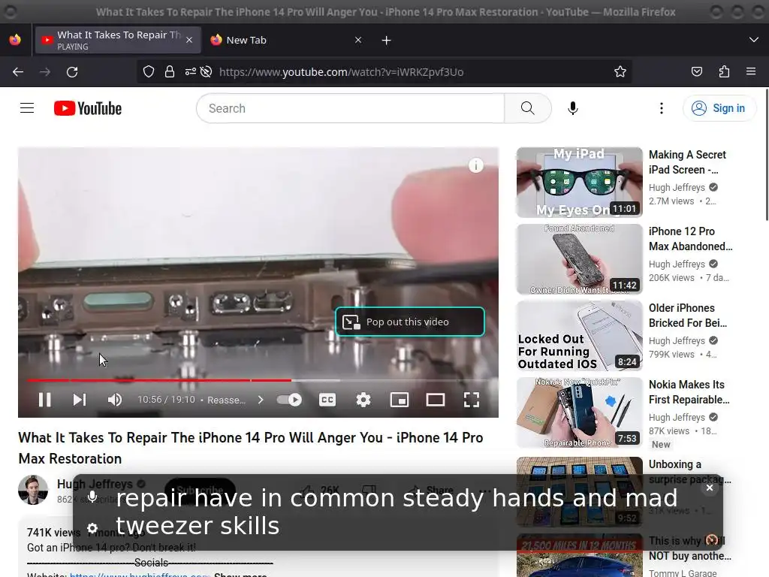Screen dimensions: 769x577
Task: Open the YouTube guide hamburger menu
Action: pyautogui.click(x=27, y=108)
